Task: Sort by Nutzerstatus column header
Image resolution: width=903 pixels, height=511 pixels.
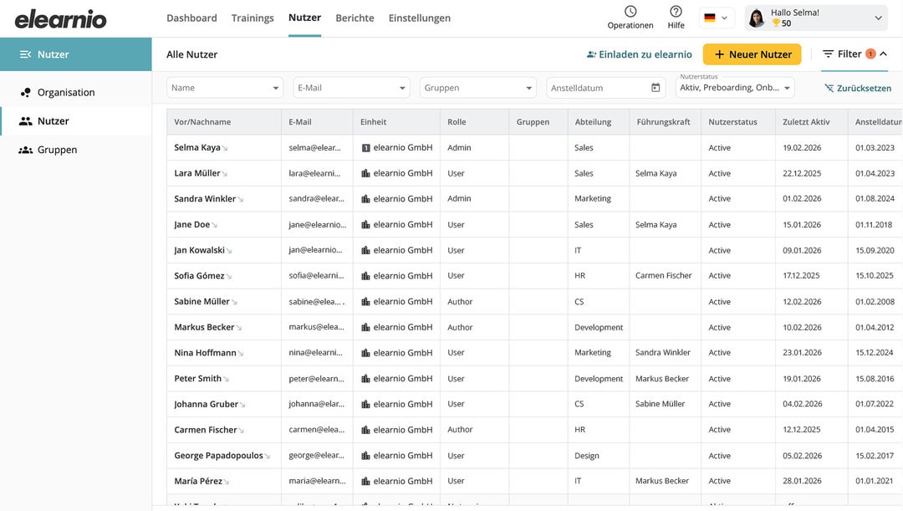Action: tap(732, 122)
